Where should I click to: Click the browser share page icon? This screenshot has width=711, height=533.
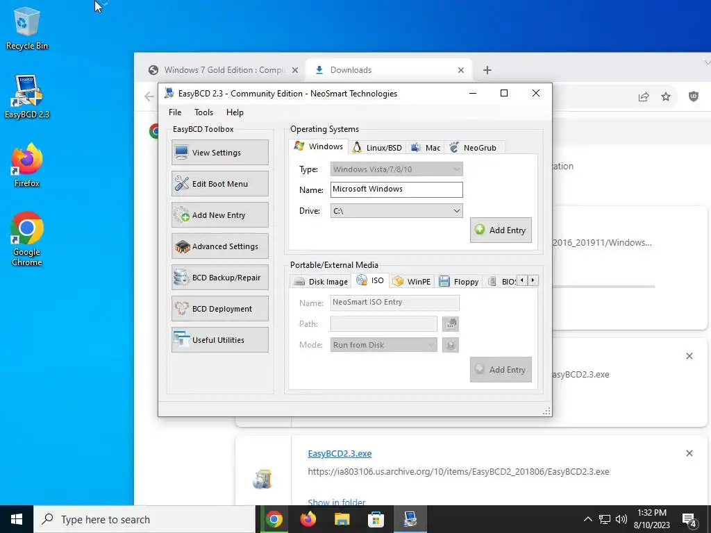pos(644,96)
